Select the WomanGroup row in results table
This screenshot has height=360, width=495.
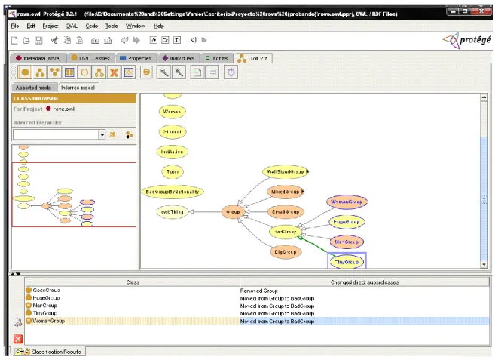click(257, 321)
